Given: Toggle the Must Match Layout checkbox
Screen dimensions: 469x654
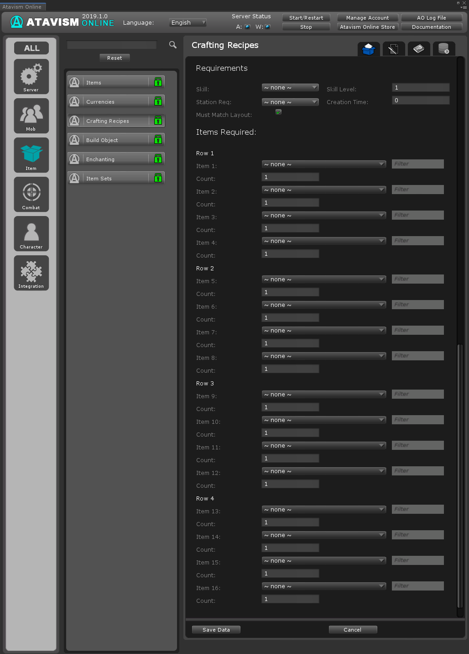Looking at the screenshot, I should tap(278, 112).
